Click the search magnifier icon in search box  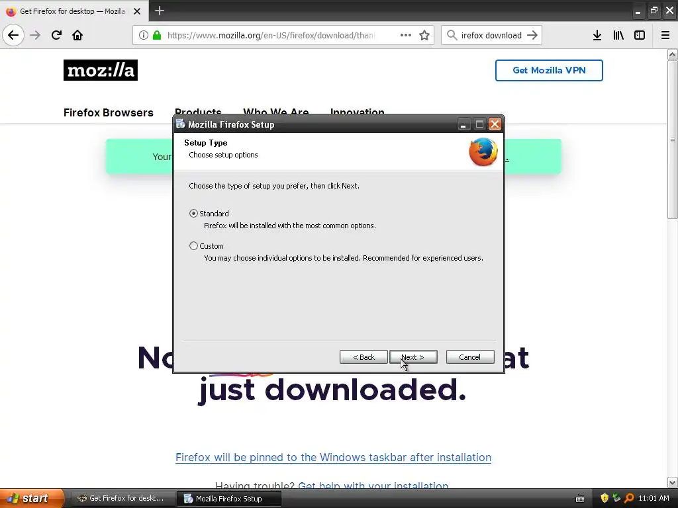[x=452, y=35]
